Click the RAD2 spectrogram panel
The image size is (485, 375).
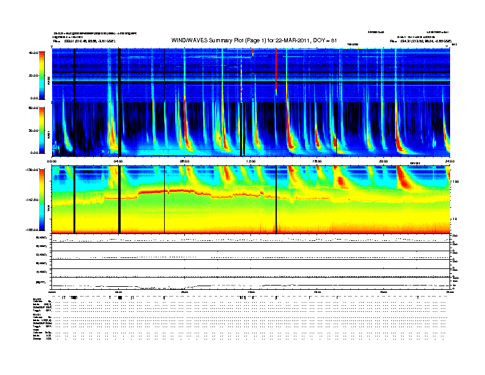(x=251, y=75)
